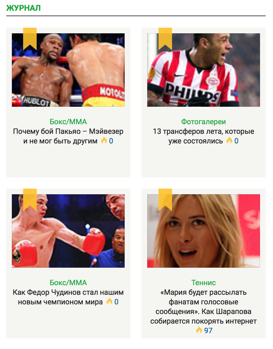Click the yellow bookmark on Sharapova photo
The height and width of the screenshot is (349, 273).
point(165,200)
